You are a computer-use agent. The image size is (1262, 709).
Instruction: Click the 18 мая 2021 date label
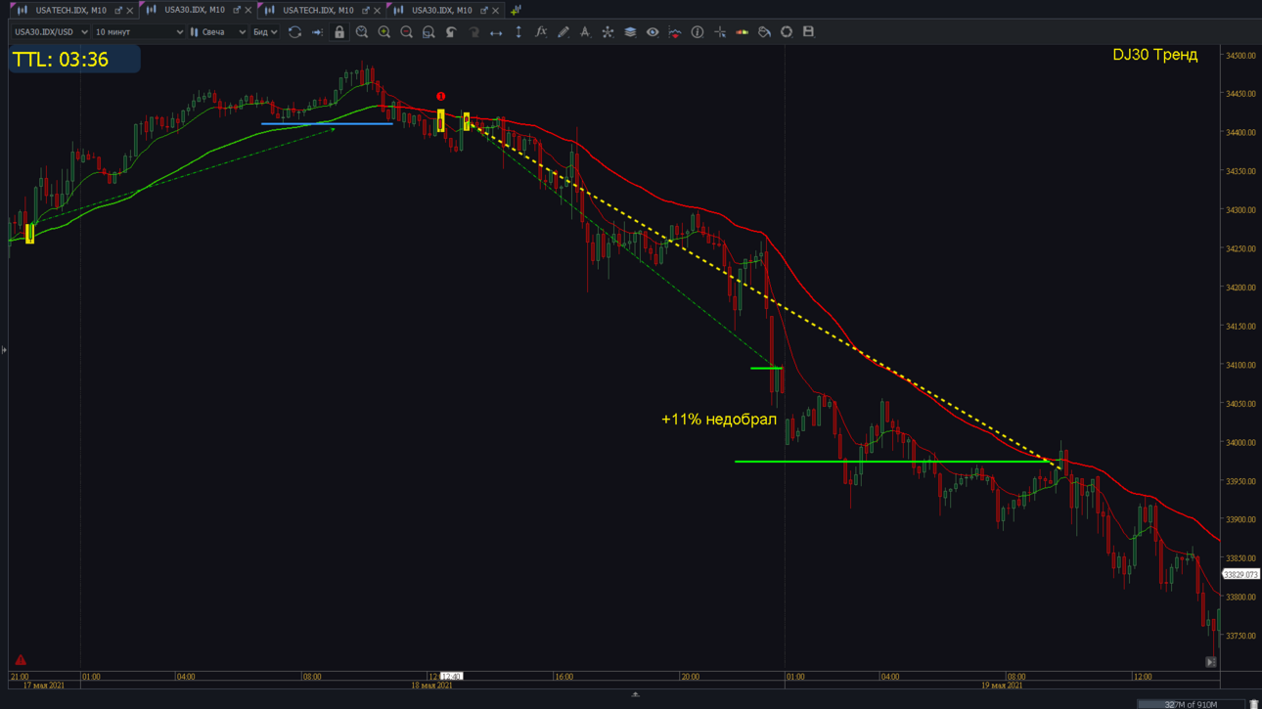(431, 686)
